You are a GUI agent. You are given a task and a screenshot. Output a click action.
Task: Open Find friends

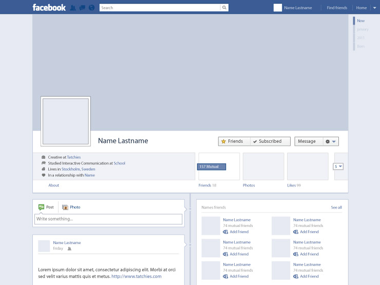[337, 8]
